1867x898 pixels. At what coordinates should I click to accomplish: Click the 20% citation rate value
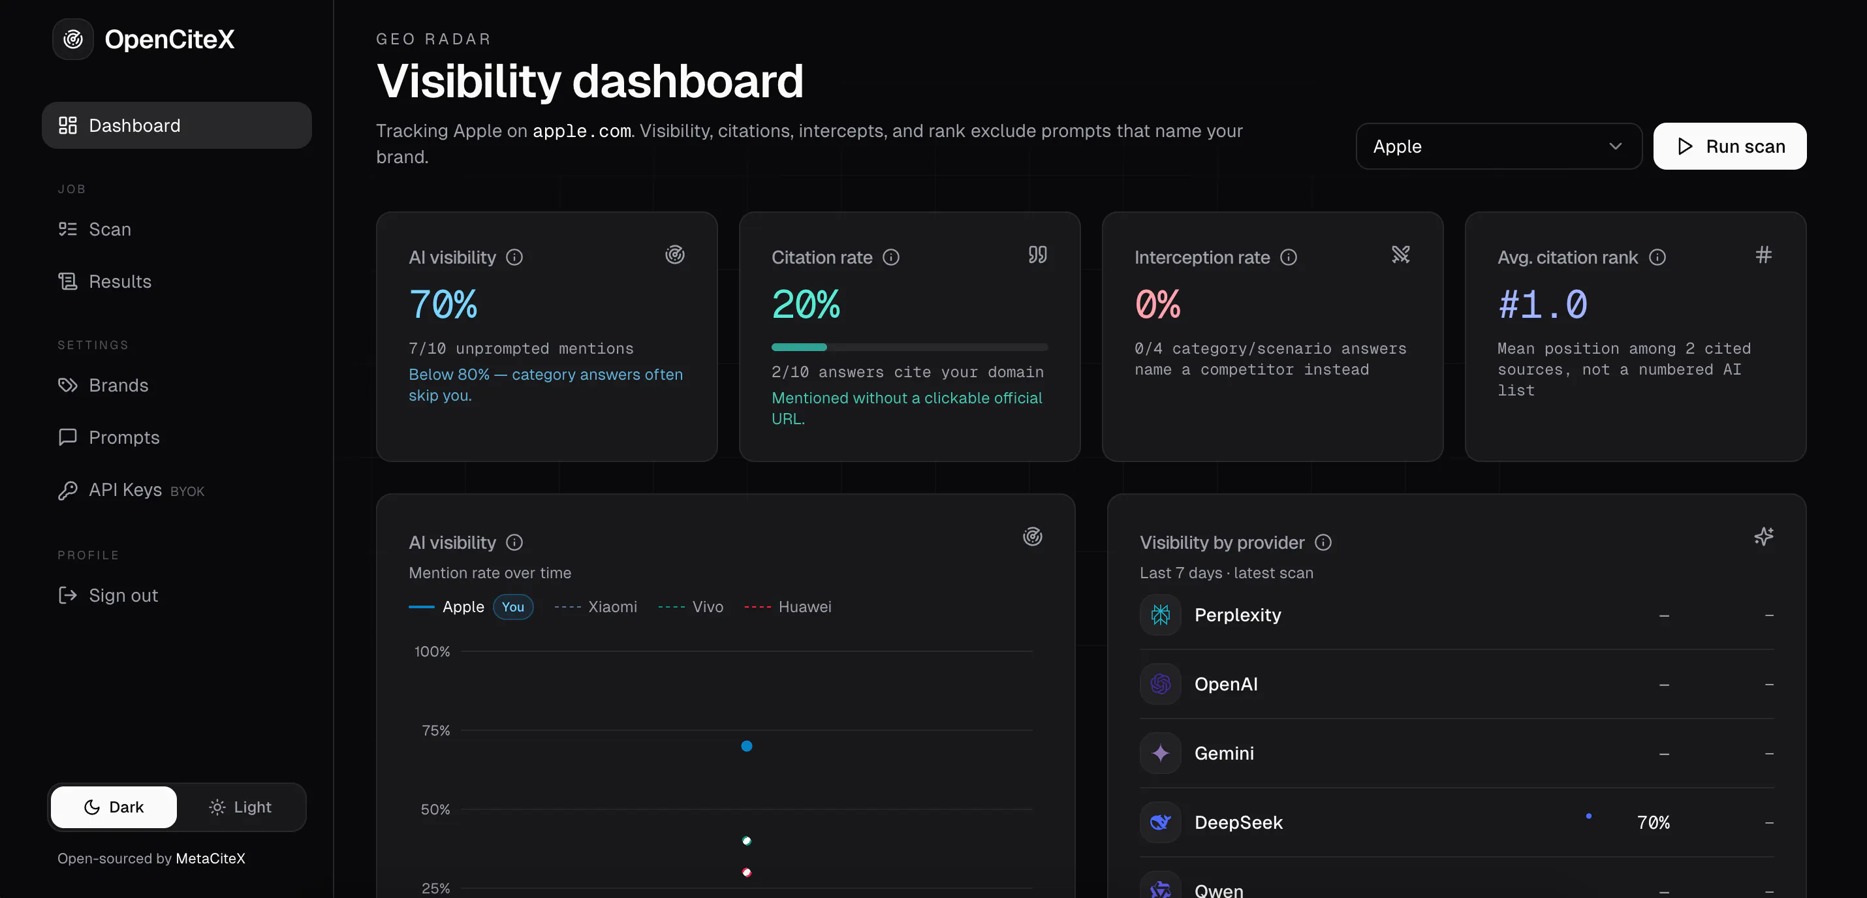[x=806, y=304]
